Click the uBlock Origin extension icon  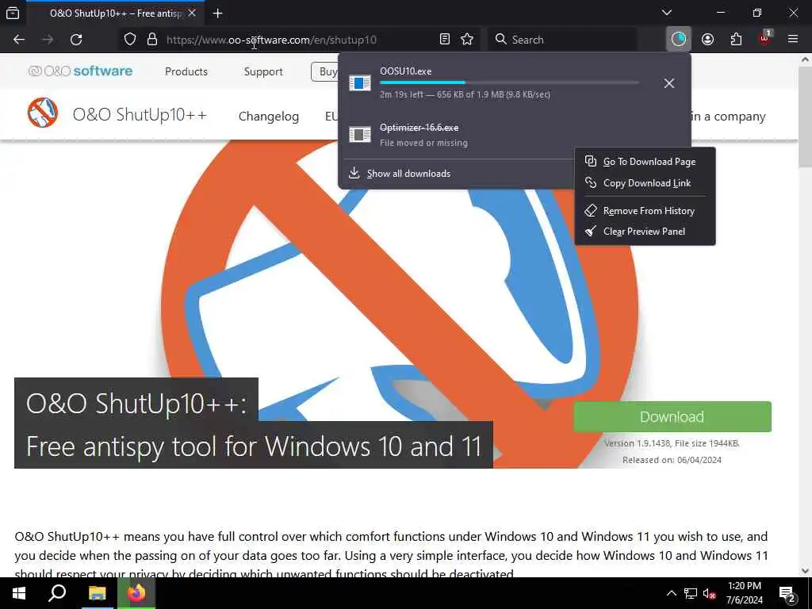click(765, 38)
